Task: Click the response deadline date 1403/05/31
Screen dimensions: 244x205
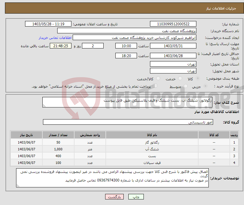Action: 173,46
